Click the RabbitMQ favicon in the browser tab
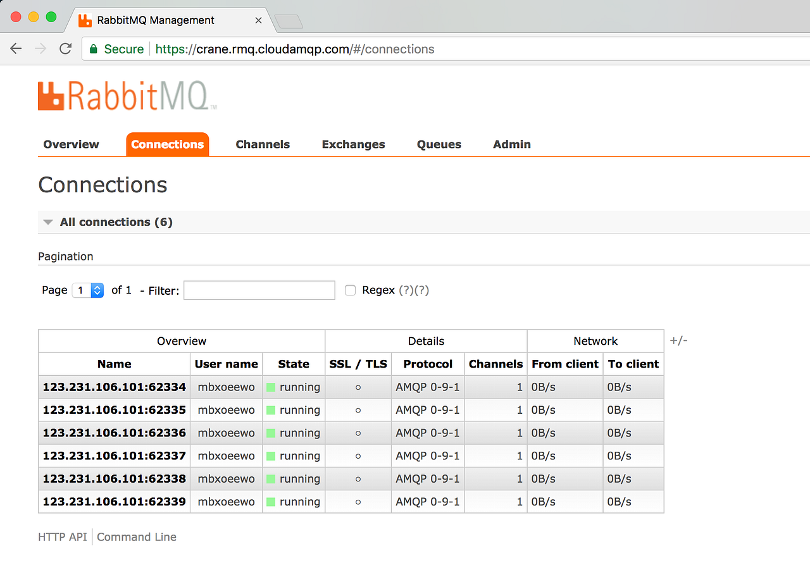Viewport: 810px width, 577px height. click(85, 20)
